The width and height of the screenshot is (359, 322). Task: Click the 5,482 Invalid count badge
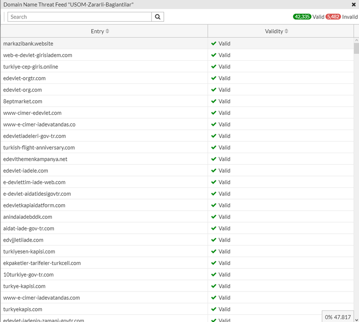pos(333,17)
